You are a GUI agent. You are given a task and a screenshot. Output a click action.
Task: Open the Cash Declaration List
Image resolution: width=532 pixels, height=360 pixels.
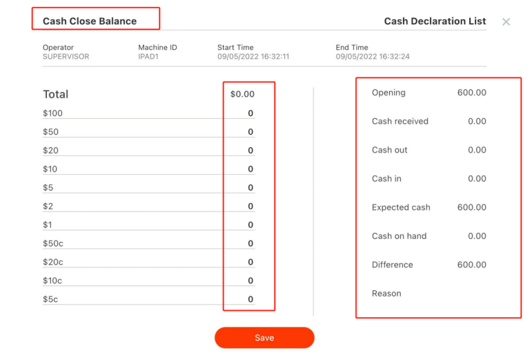coord(435,21)
